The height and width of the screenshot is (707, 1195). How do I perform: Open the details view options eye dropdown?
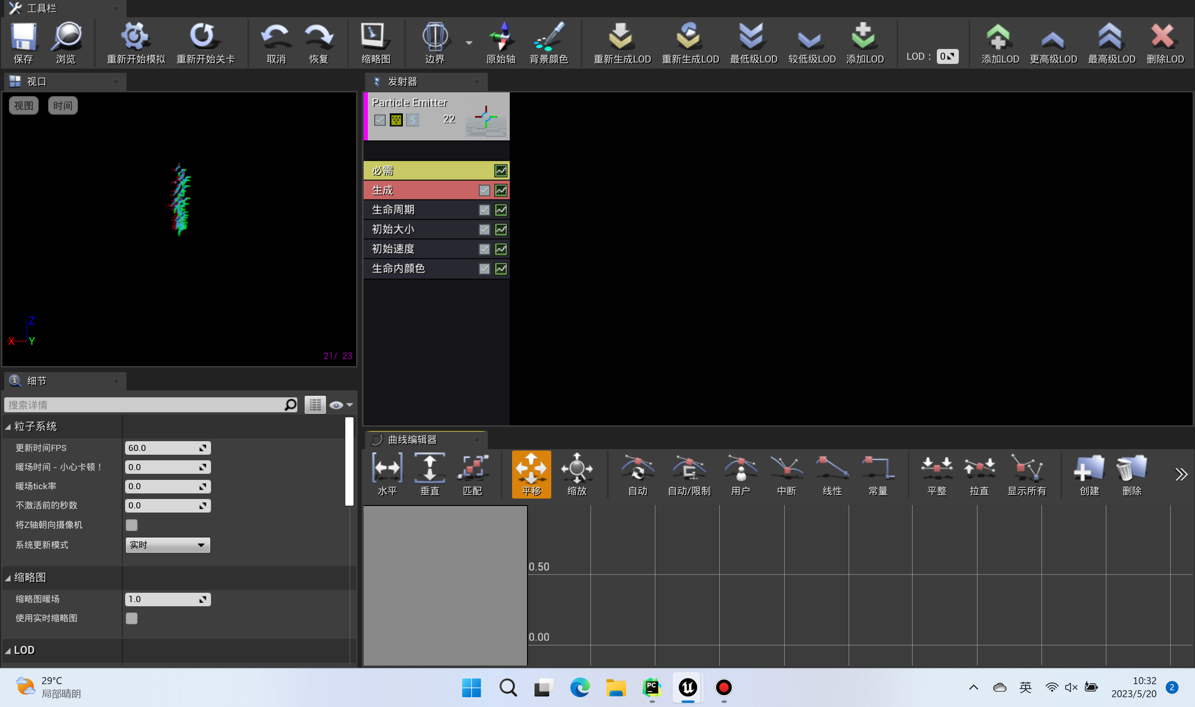341,405
